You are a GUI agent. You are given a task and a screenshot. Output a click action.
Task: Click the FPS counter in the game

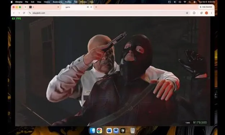[x=16, y=18]
